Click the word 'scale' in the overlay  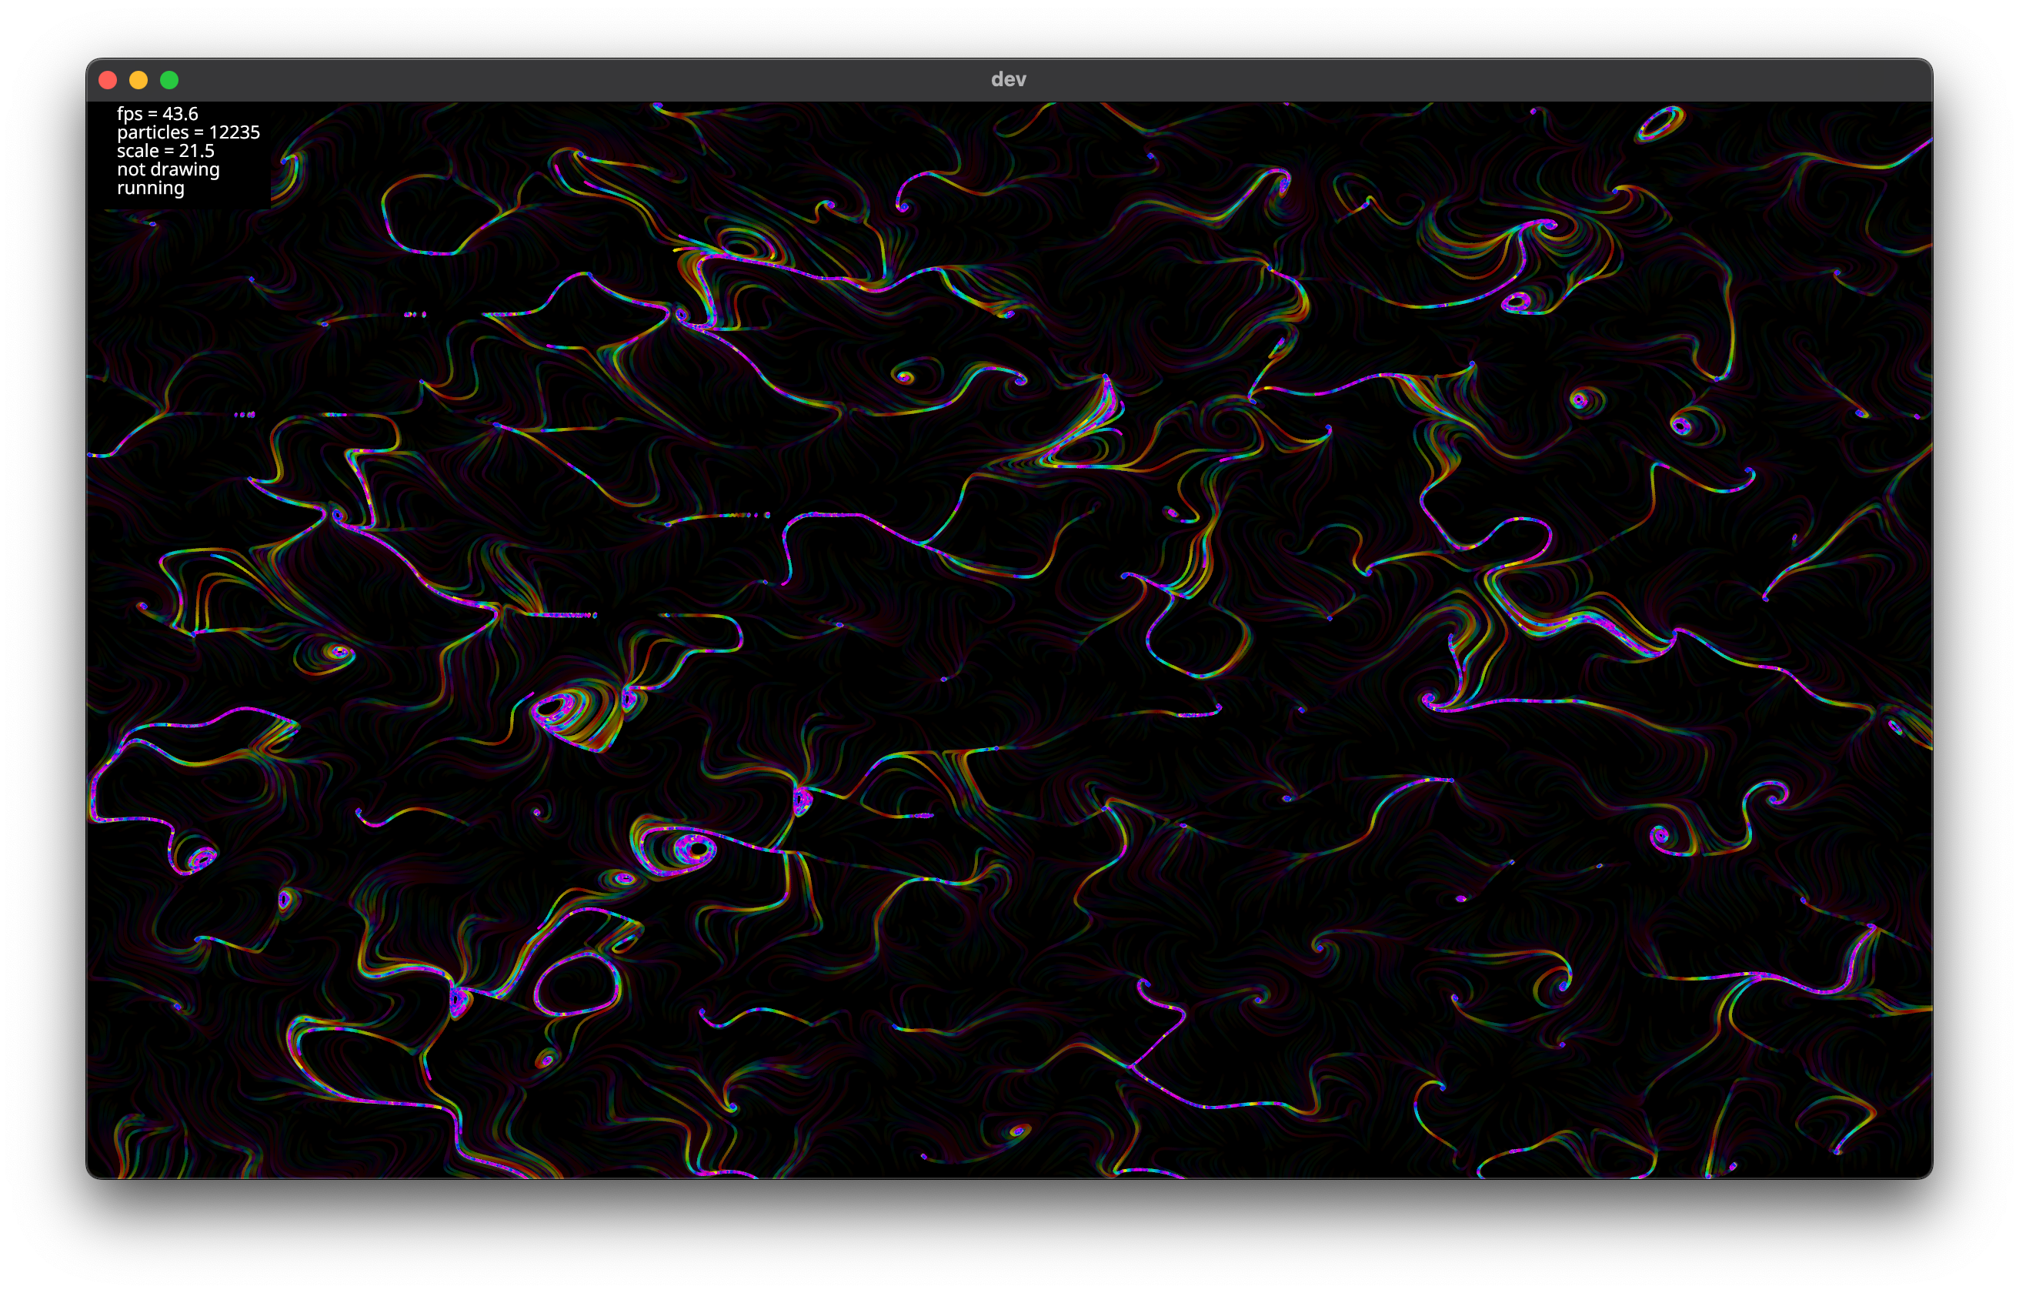[138, 151]
